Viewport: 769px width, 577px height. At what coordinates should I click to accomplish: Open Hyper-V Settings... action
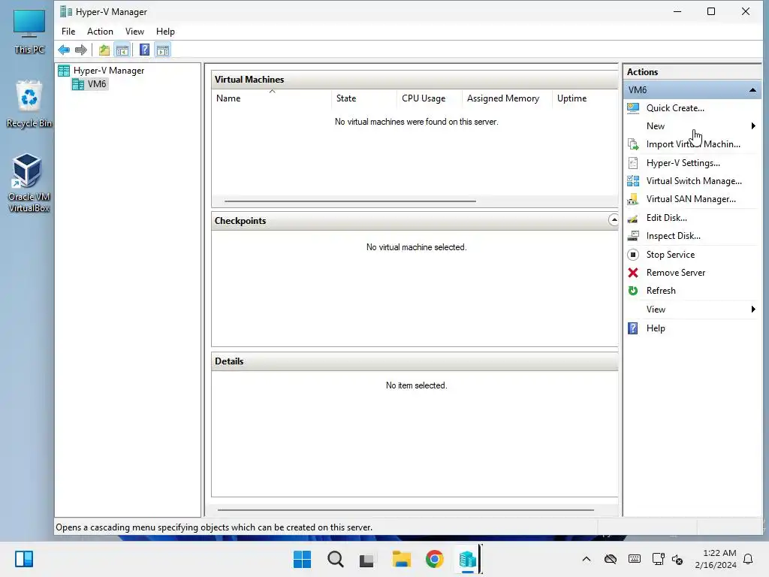pyautogui.click(x=683, y=163)
